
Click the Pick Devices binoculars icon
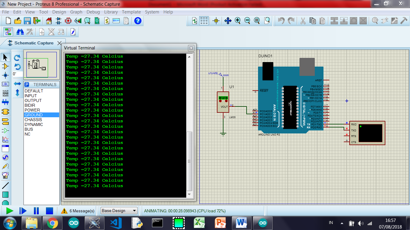click(20, 32)
